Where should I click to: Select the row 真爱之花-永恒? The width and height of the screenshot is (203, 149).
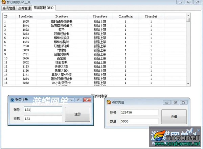coord(94,75)
